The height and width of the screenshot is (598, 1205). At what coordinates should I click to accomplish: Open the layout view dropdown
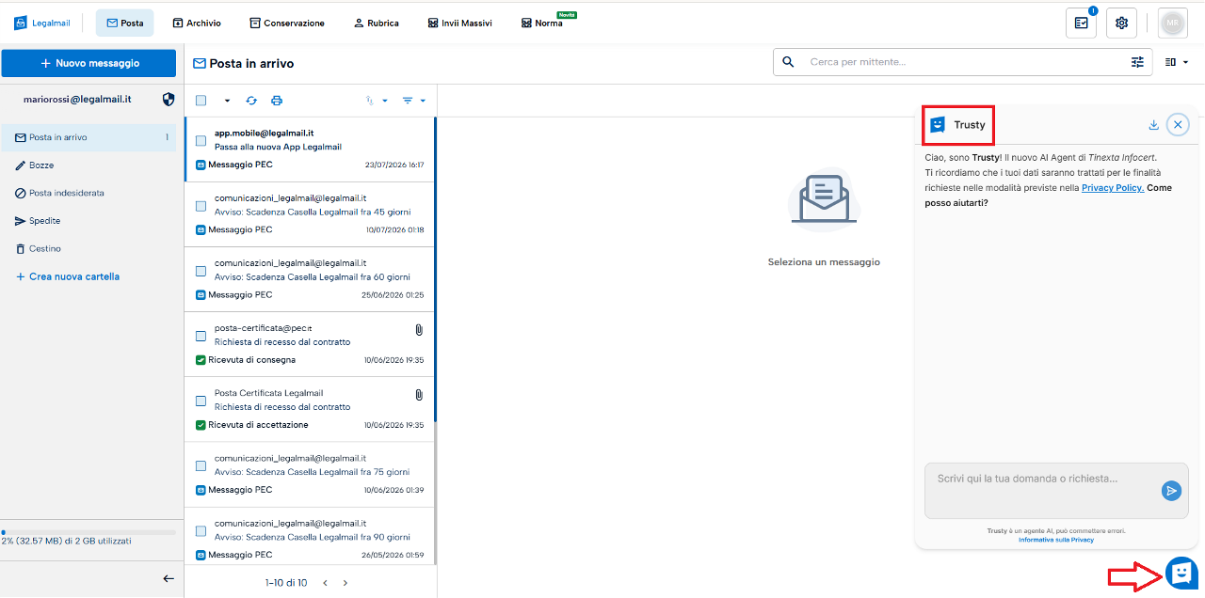tap(1176, 62)
